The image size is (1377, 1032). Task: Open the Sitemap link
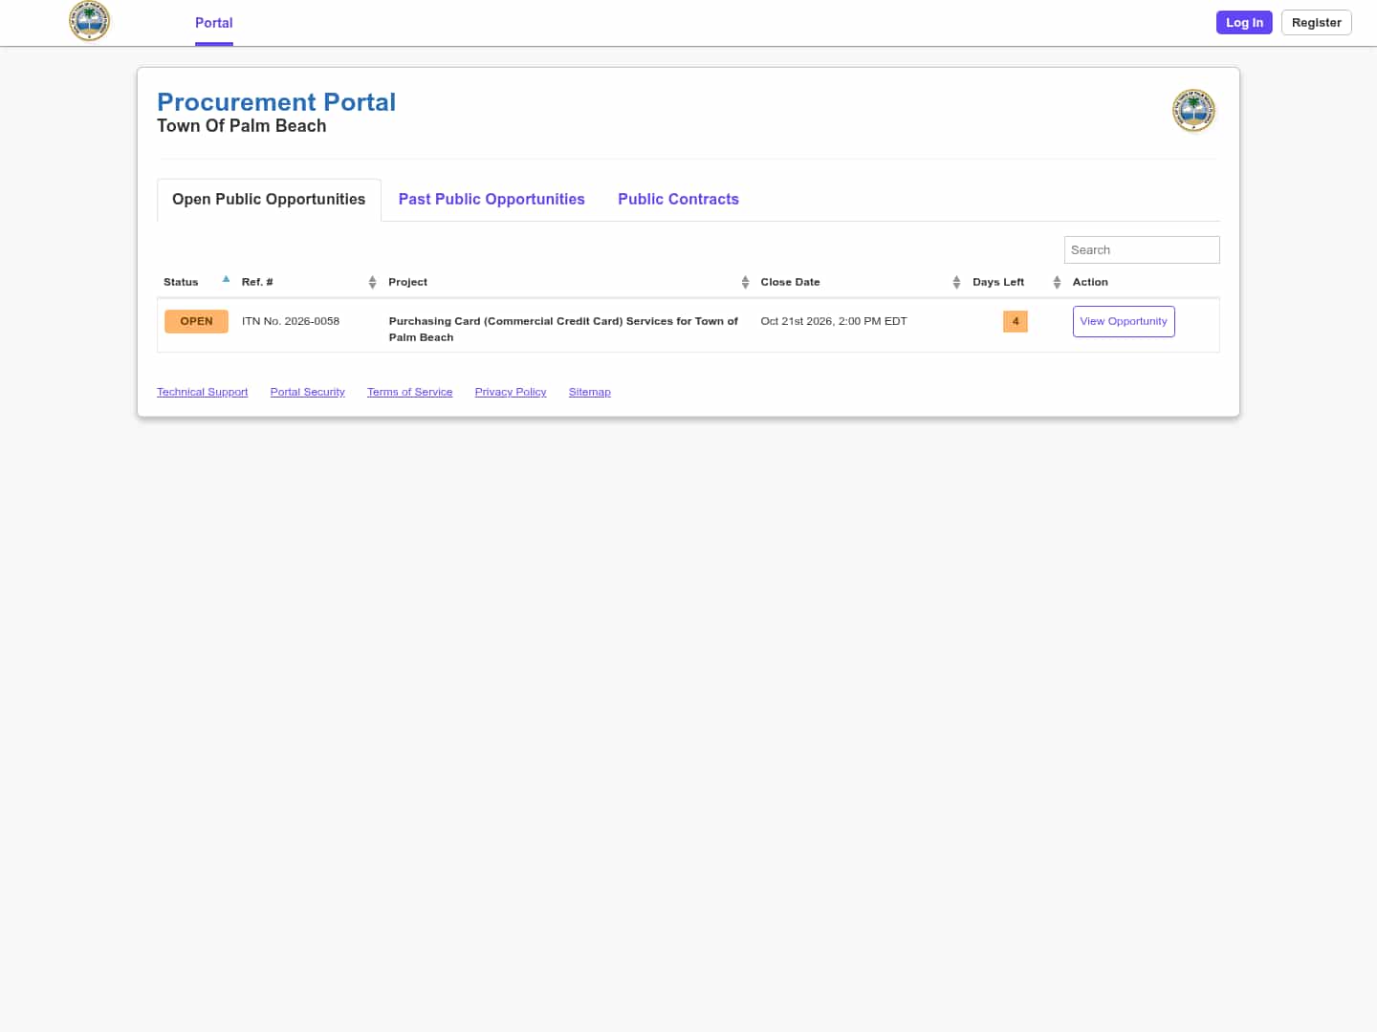(x=589, y=392)
